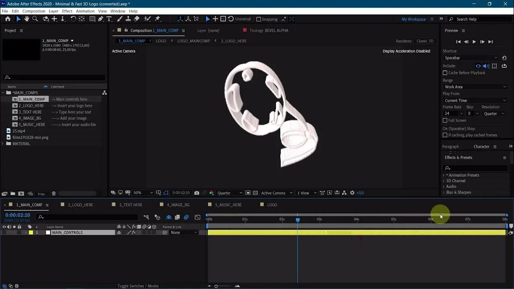Select the Rotation tool
The image size is (514, 289).
73,19
